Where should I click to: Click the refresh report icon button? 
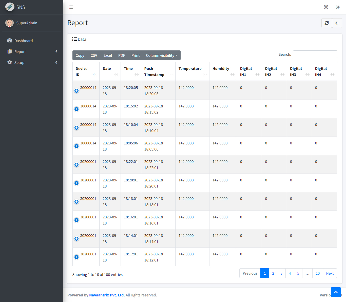(327, 23)
